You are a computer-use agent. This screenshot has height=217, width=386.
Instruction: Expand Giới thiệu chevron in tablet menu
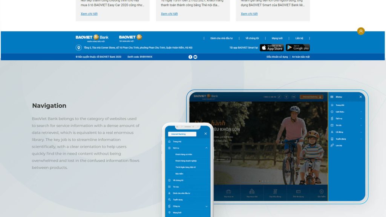pyautogui.click(x=361, y=112)
